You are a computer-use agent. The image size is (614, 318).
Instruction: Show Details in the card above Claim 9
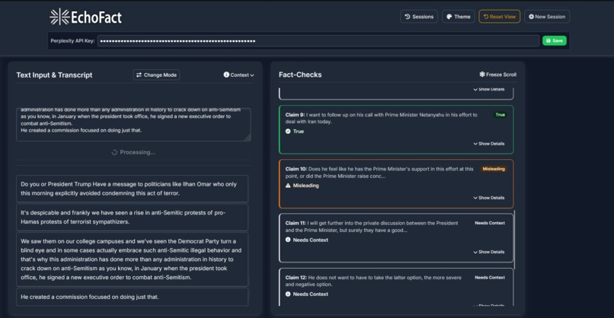[489, 90]
